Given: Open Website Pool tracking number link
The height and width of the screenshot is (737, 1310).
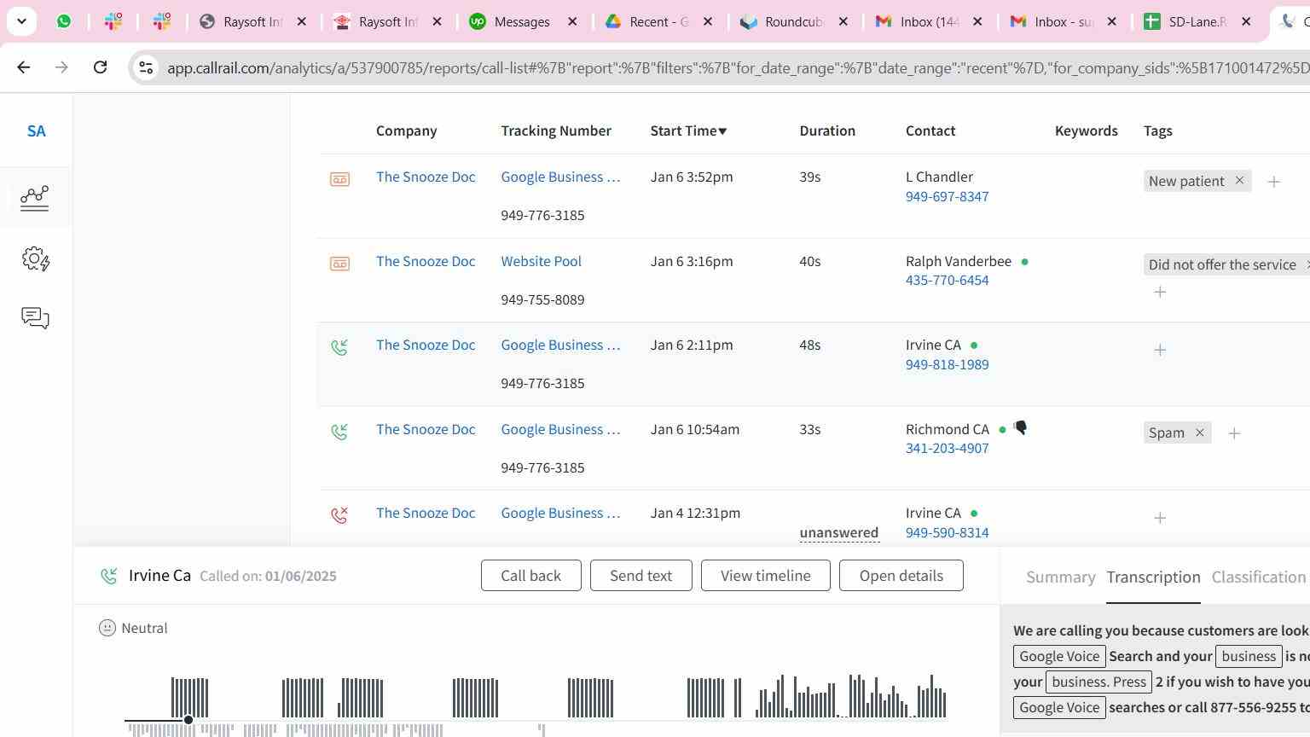Looking at the screenshot, I should [x=541, y=261].
